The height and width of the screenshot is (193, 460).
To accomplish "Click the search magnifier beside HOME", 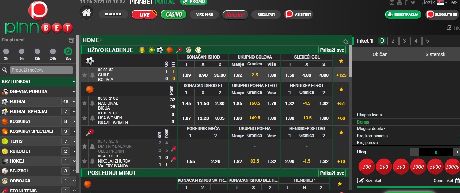I will tap(346, 42).
